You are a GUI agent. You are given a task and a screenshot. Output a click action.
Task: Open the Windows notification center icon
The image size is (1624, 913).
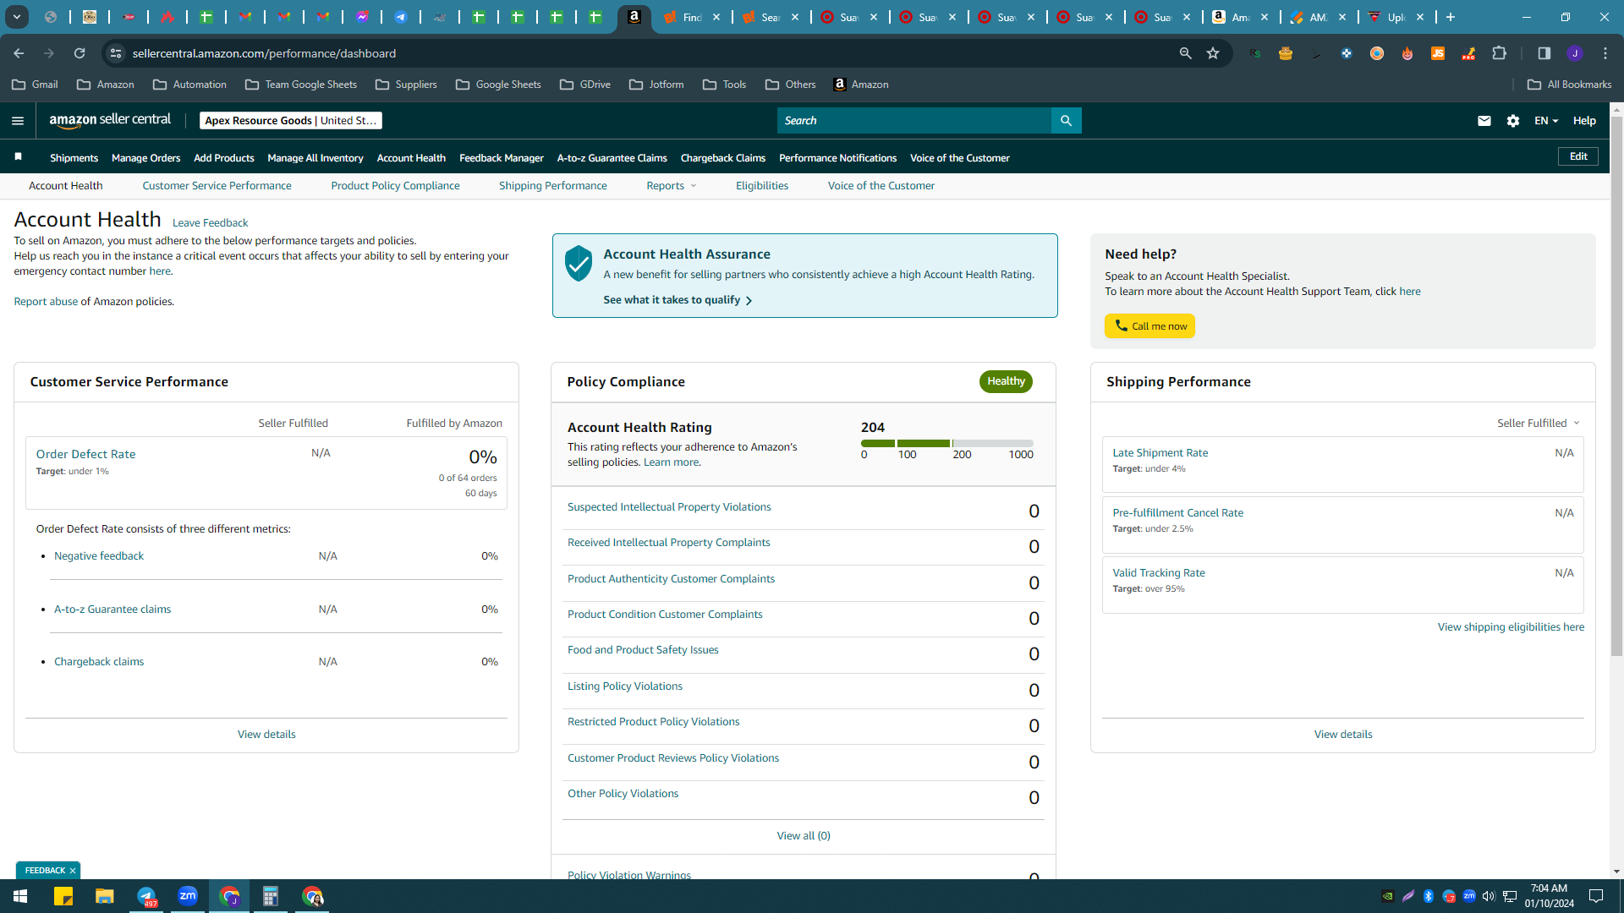click(1596, 896)
